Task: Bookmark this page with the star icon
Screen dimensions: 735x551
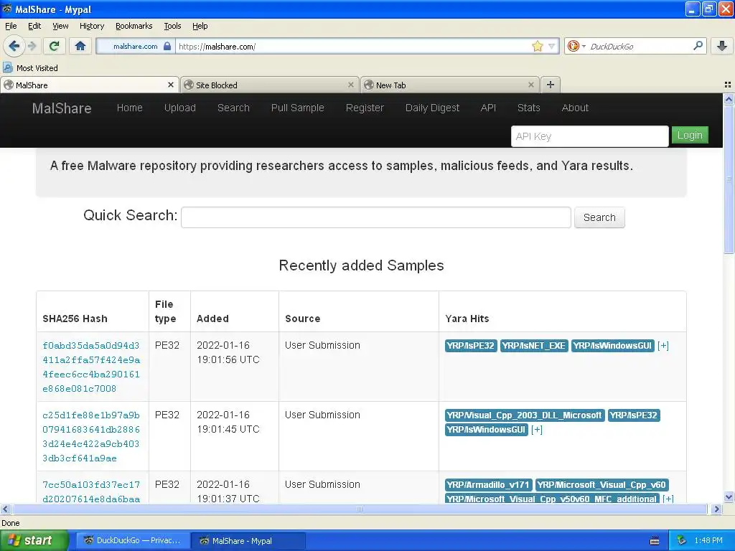Action: click(537, 46)
